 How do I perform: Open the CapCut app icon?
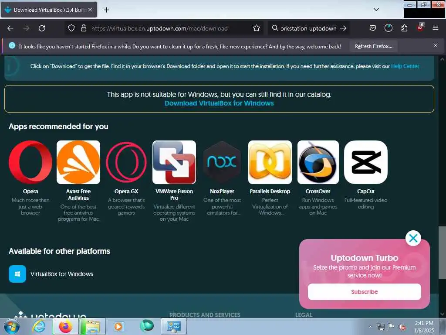tap(366, 162)
